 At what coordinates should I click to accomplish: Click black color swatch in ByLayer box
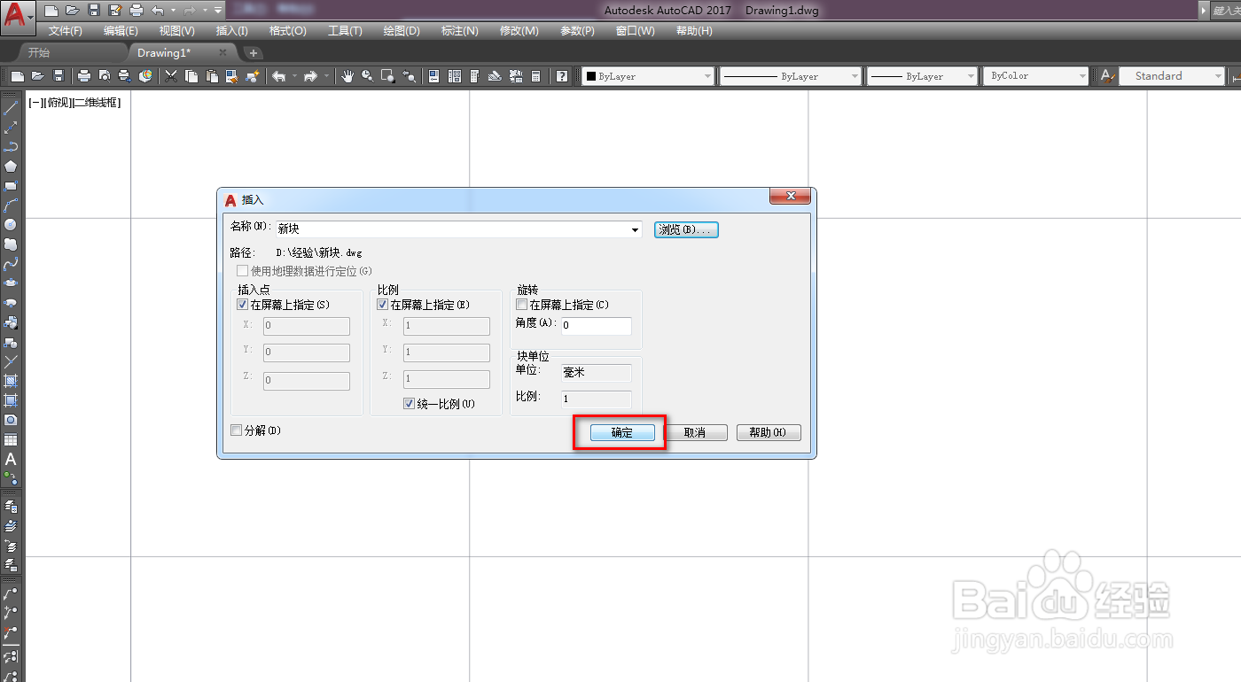click(590, 76)
